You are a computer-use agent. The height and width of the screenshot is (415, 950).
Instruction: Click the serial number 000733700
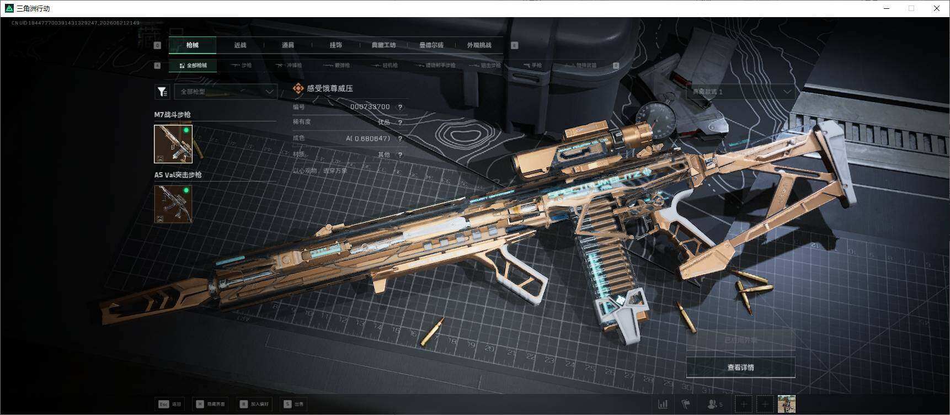(370, 107)
